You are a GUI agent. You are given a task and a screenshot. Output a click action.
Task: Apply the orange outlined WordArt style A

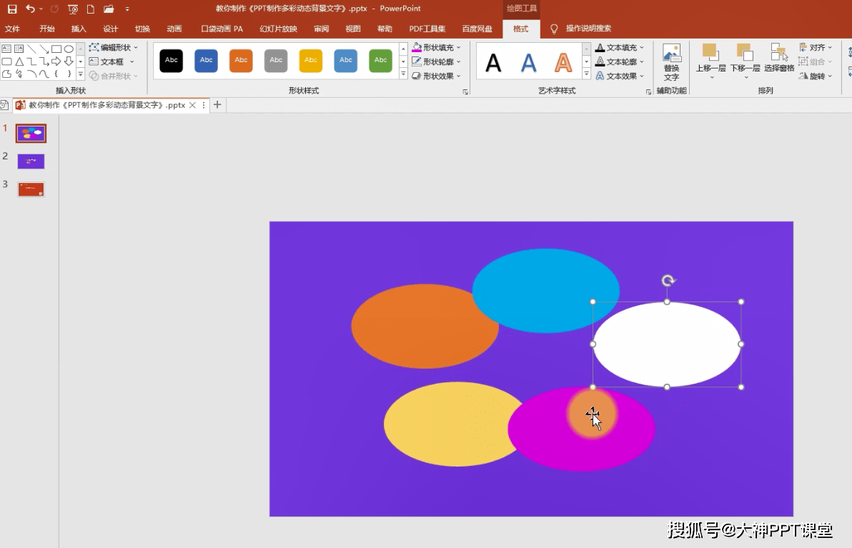click(563, 61)
